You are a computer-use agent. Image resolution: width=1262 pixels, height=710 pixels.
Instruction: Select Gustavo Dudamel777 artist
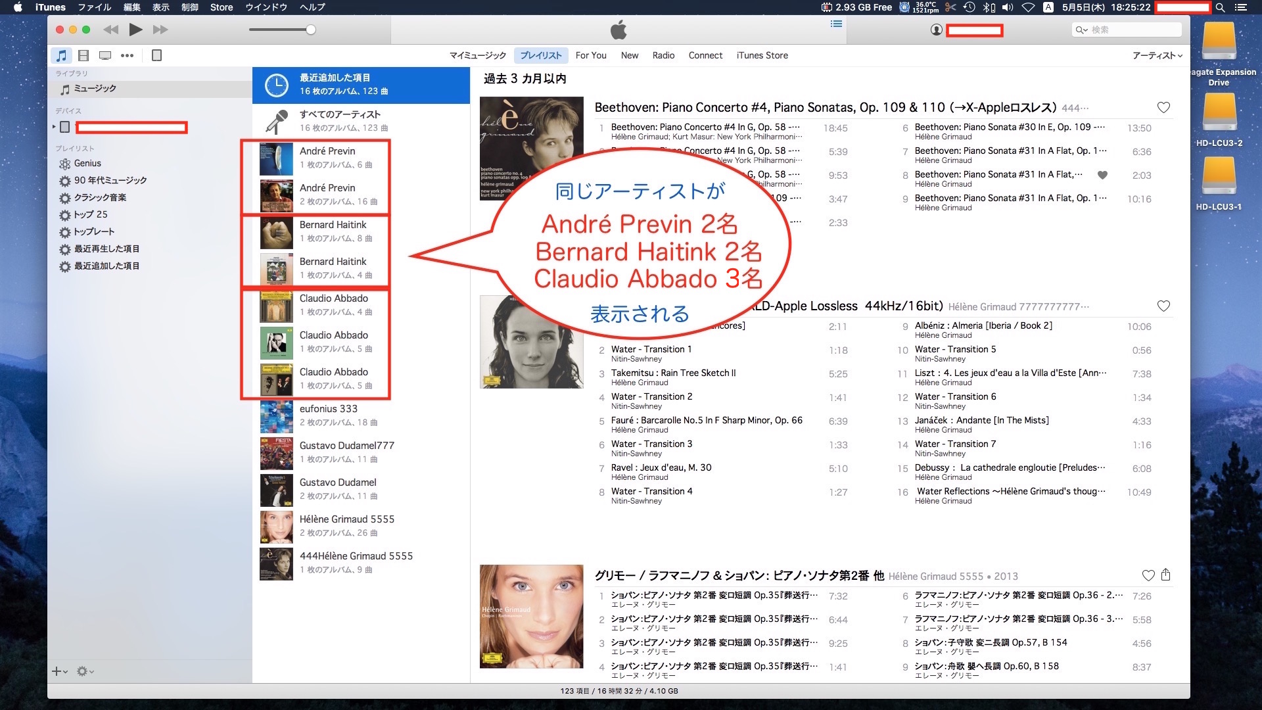tap(361, 453)
